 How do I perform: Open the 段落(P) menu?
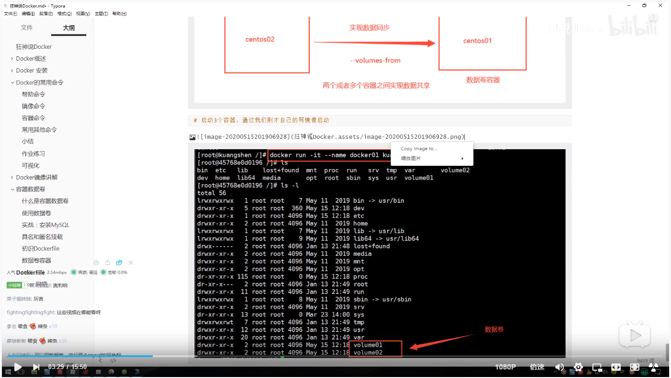(46, 14)
